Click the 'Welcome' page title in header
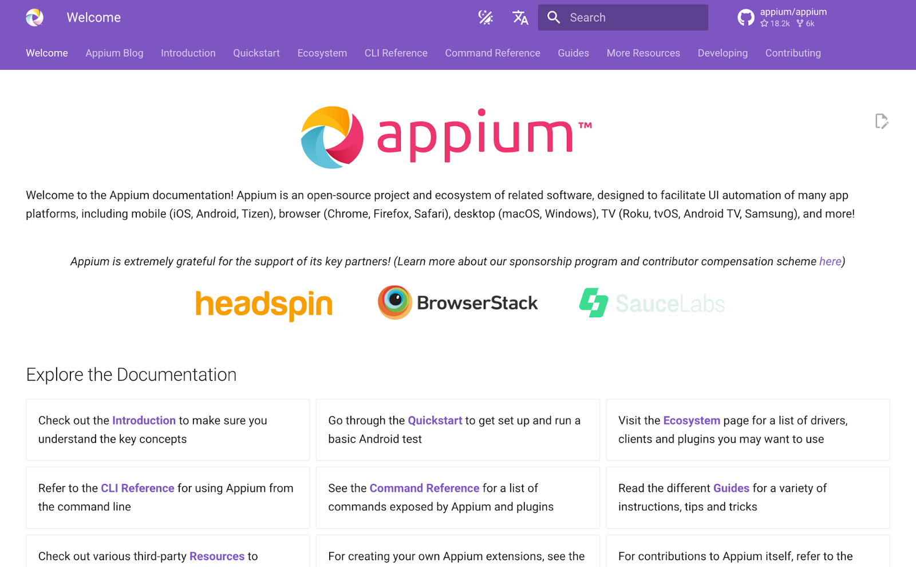 click(x=93, y=17)
